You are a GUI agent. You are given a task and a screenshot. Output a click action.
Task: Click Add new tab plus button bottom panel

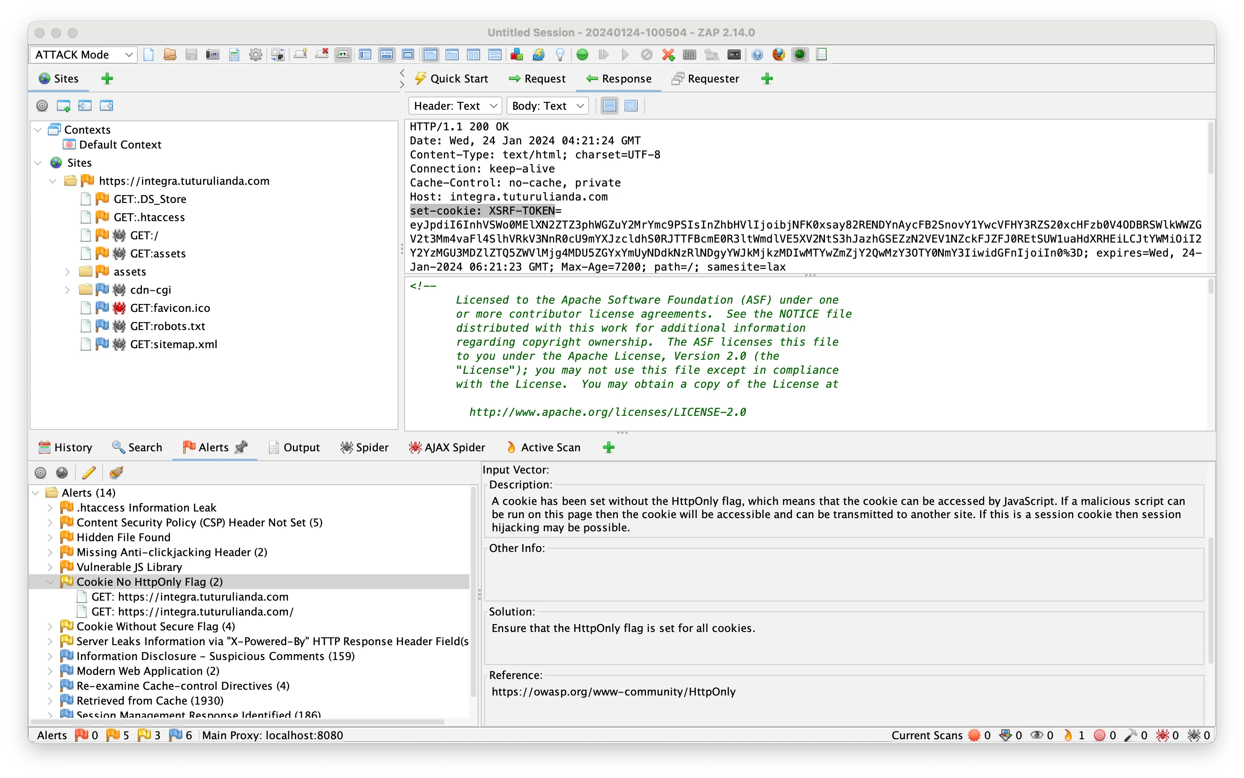point(608,446)
